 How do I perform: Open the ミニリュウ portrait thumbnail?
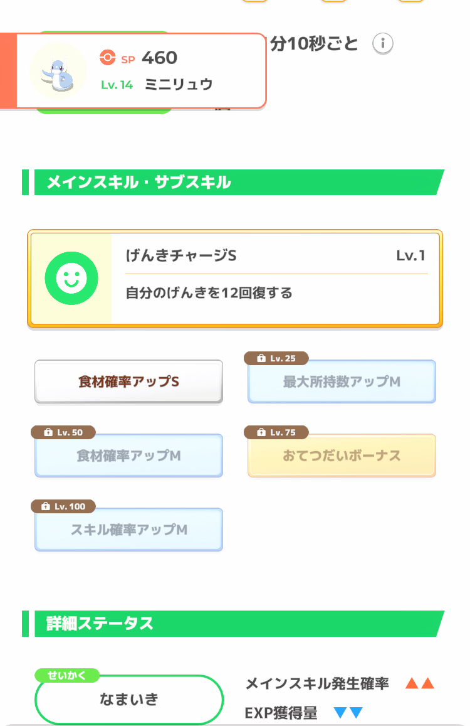click(58, 70)
